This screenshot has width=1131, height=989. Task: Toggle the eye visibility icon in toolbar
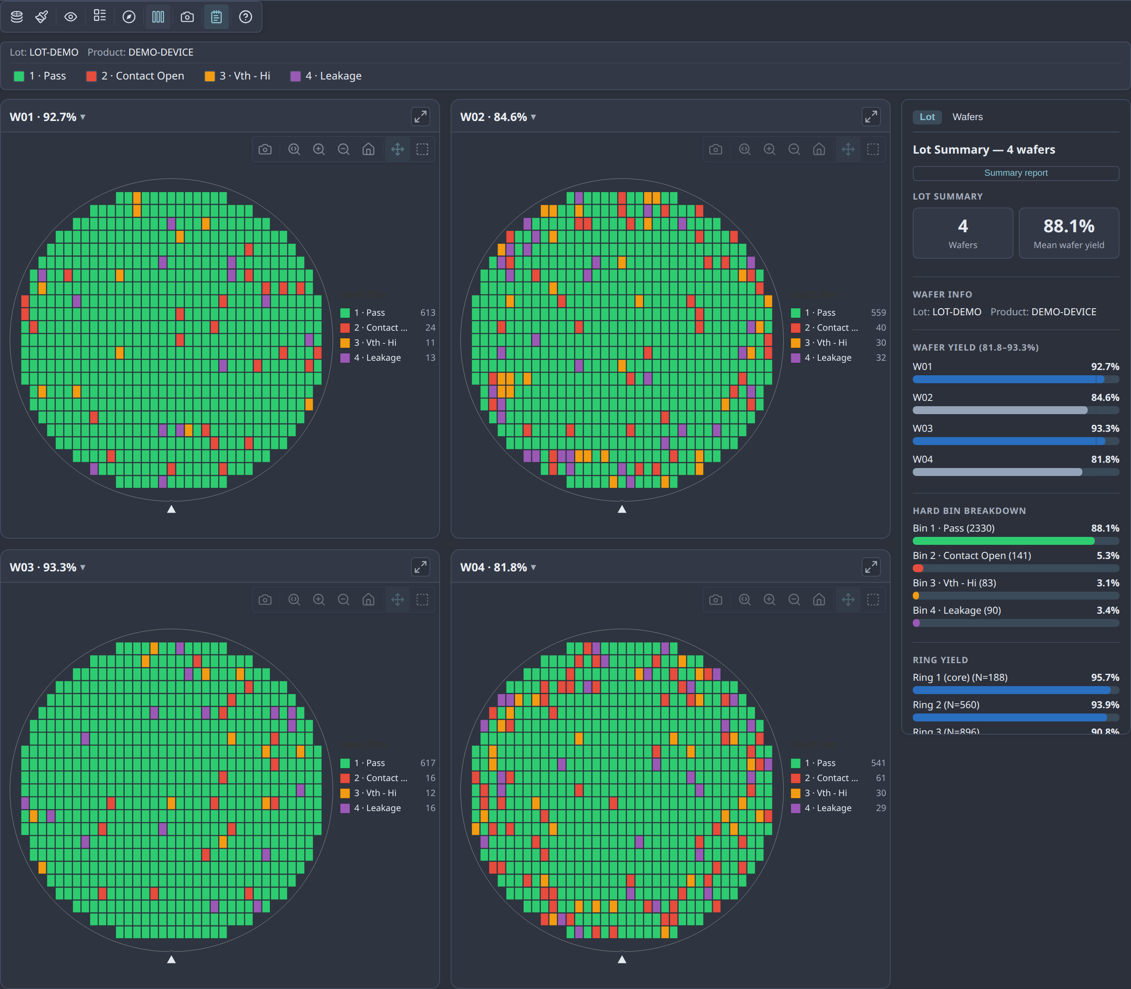point(71,17)
